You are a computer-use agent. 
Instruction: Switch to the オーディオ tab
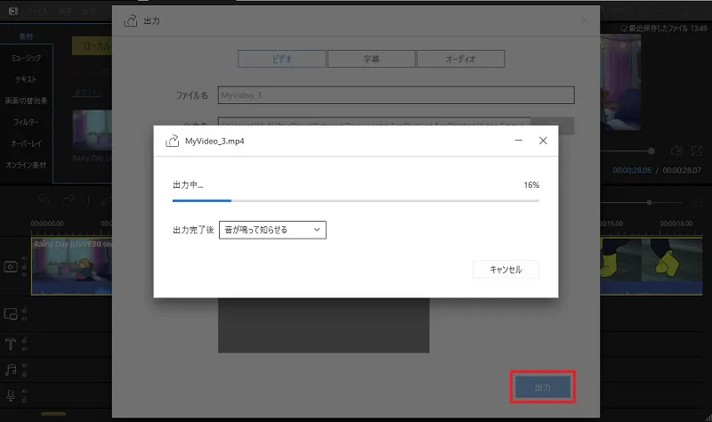coord(460,59)
